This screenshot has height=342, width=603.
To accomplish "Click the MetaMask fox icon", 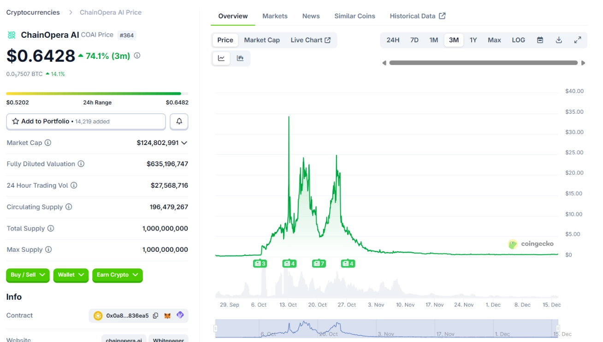I will pyautogui.click(x=168, y=315).
